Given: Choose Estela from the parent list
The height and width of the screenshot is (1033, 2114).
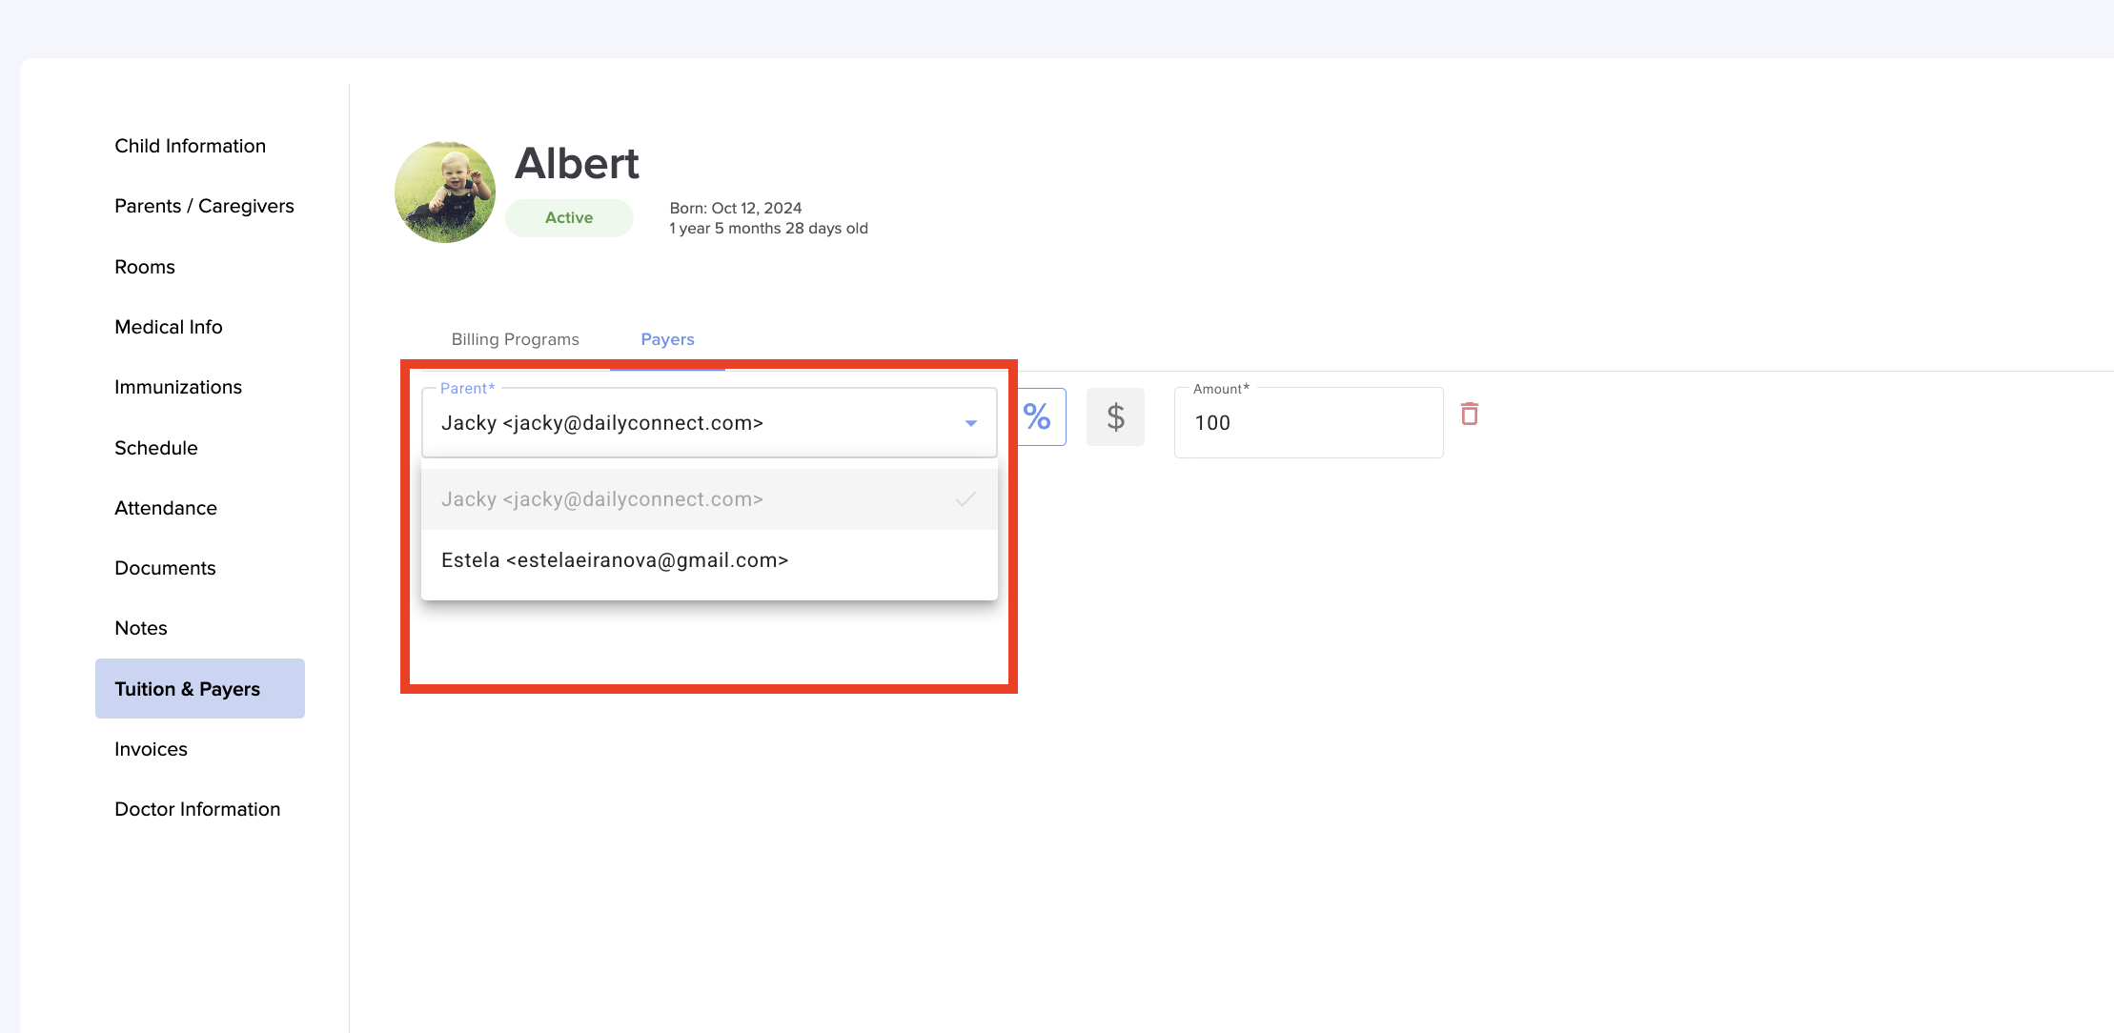Looking at the screenshot, I should (614, 560).
